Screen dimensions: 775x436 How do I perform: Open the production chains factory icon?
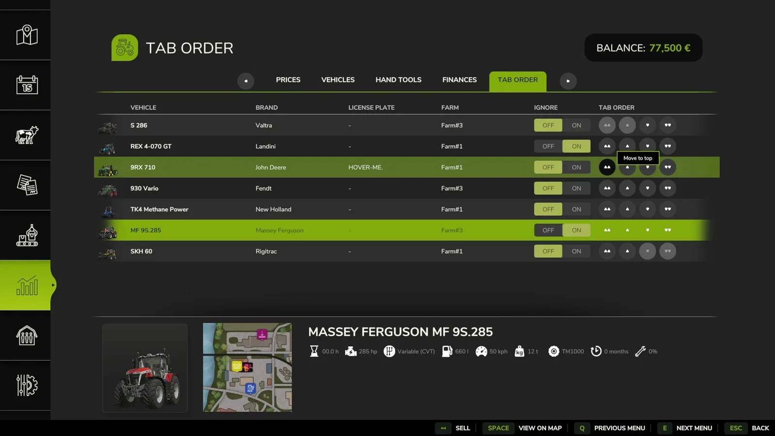tap(27, 235)
